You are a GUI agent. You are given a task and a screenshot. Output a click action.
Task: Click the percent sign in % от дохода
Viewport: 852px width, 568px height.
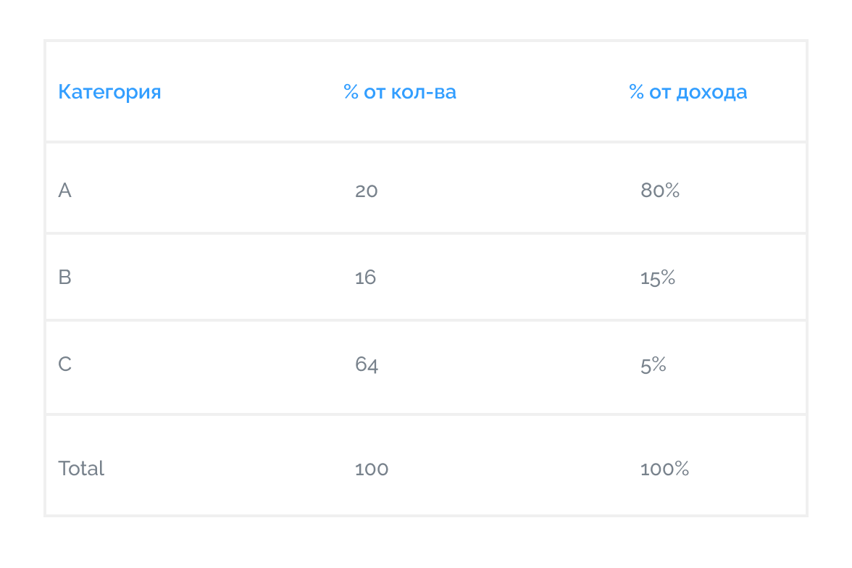tap(636, 92)
